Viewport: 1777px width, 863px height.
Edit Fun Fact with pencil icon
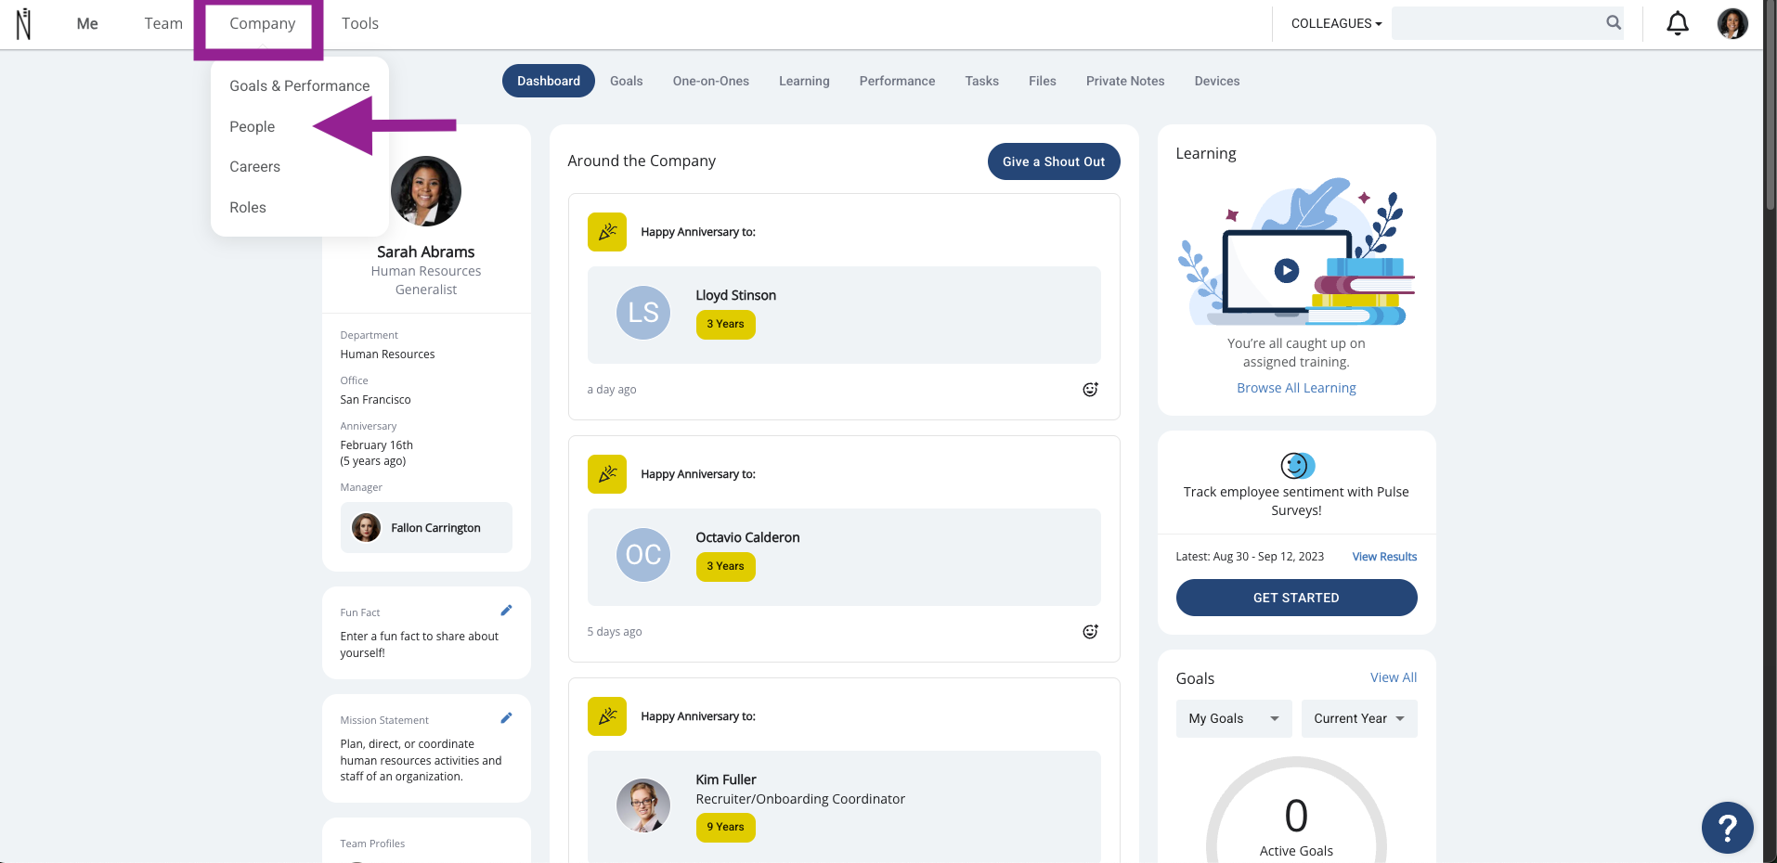coord(506,611)
